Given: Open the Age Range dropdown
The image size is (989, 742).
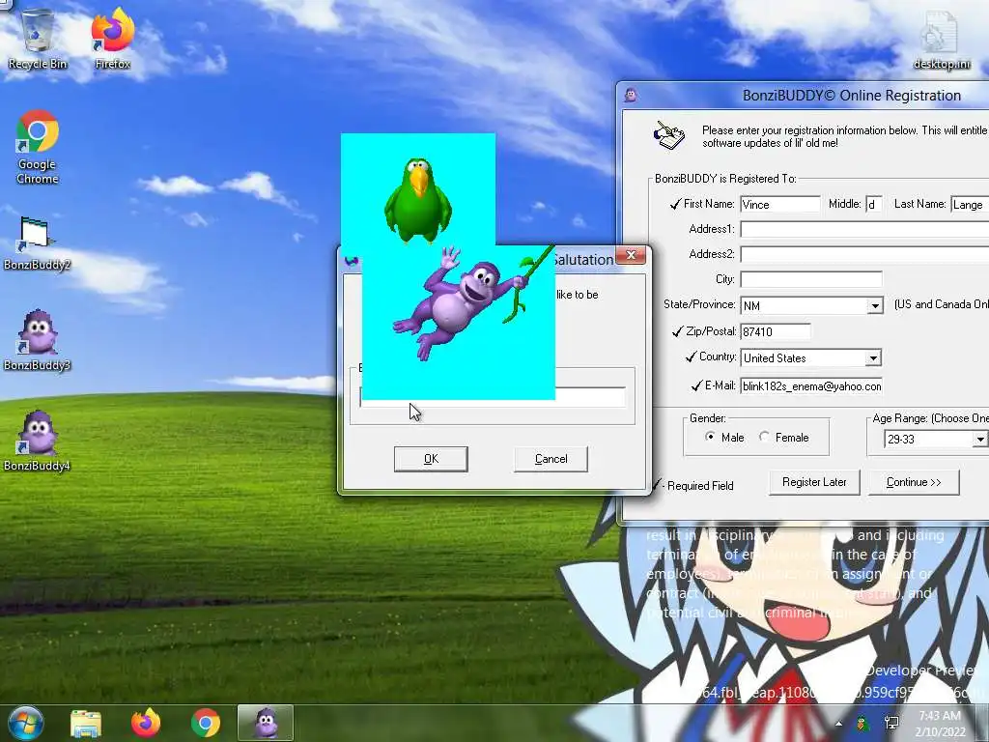Looking at the screenshot, I should pyautogui.click(x=979, y=440).
